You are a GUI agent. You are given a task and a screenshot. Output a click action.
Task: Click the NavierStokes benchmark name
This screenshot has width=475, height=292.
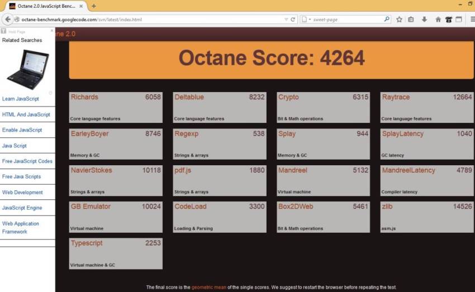pyautogui.click(x=92, y=170)
